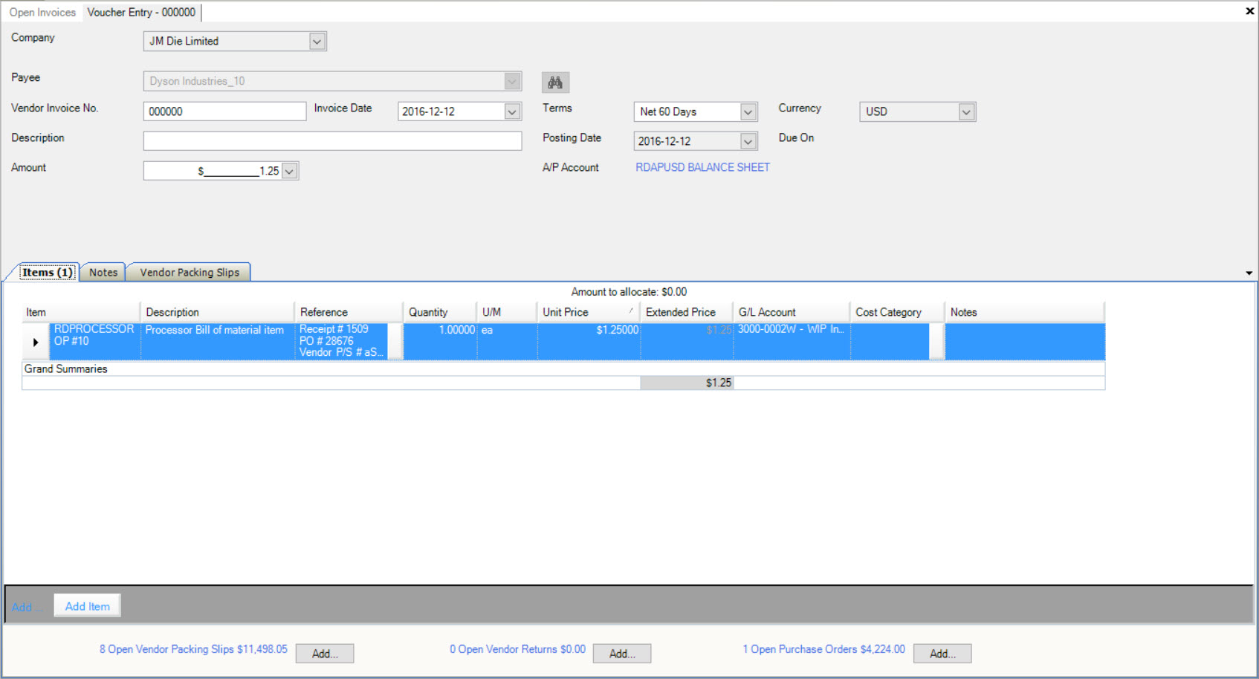Focus the Vendor Invoice No. field

(x=224, y=111)
